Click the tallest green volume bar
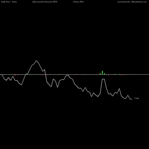Screen dimensions: 149x149 (102, 73)
